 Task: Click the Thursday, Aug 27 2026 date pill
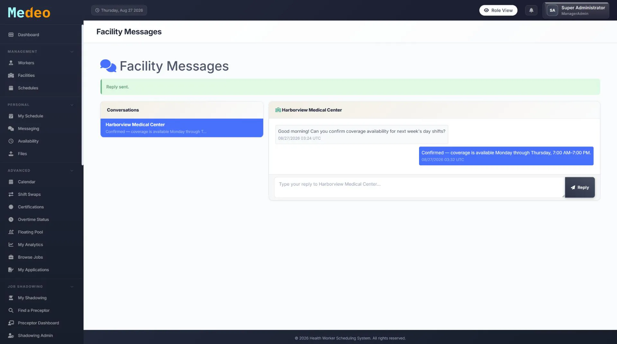click(x=119, y=10)
